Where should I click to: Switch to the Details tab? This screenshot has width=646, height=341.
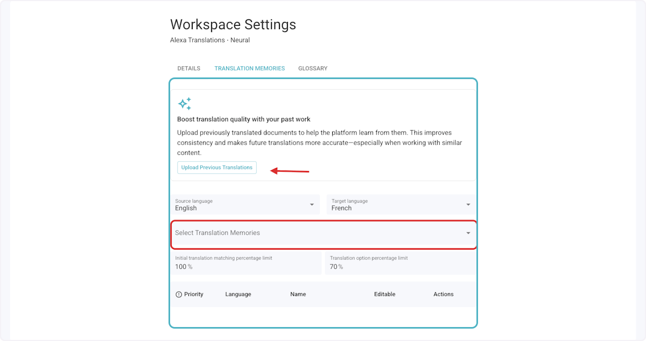(188, 68)
